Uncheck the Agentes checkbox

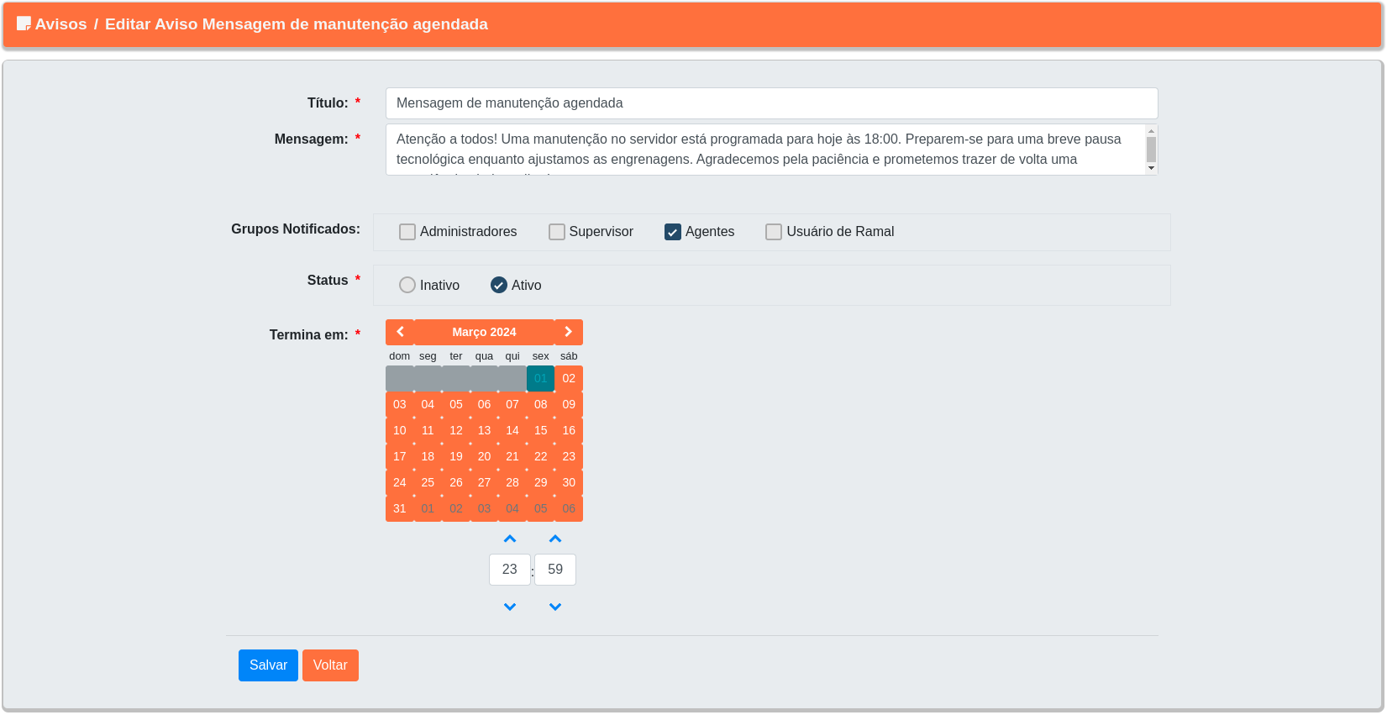pos(673,232)
